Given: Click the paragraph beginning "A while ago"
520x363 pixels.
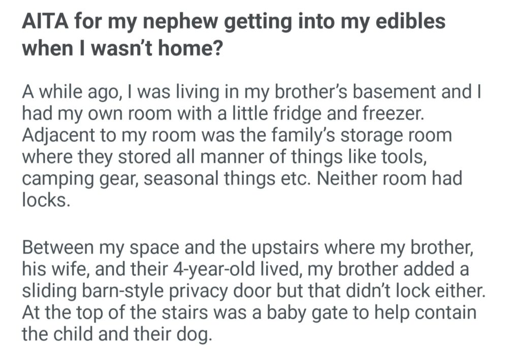Looking at the screenshot, I should pyautogui.click(x=249, y=147).
